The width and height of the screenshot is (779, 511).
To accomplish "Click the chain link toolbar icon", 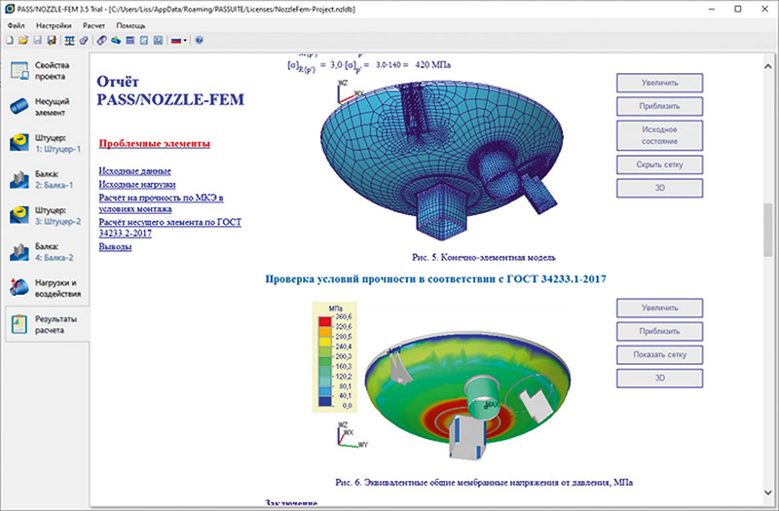I will (101, 41).
